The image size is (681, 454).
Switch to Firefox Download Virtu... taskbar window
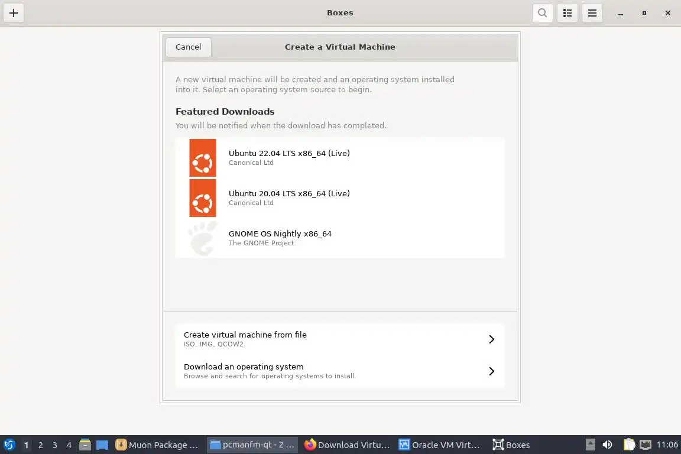tap(346, 445)
